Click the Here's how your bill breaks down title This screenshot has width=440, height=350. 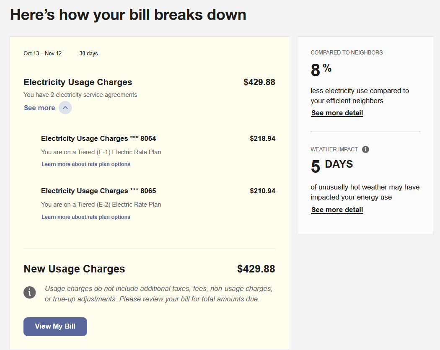(x=128, y=14)
